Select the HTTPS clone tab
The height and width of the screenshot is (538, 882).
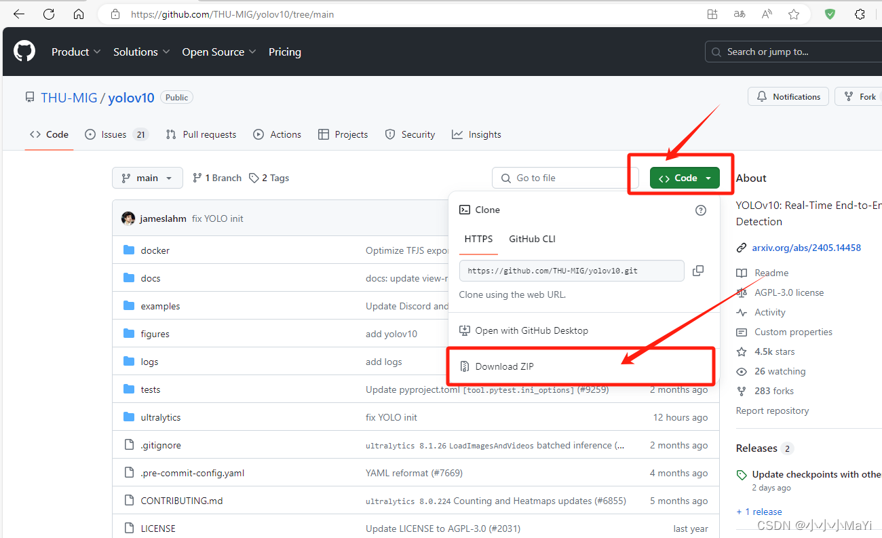pos(478,239)
